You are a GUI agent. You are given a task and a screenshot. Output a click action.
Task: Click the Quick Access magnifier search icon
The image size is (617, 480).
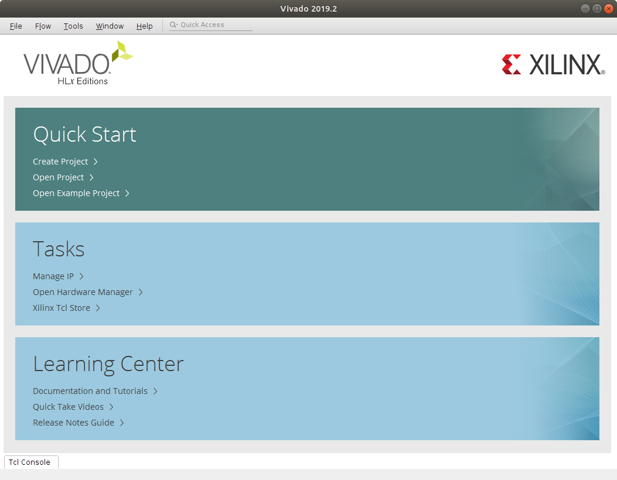173,25
